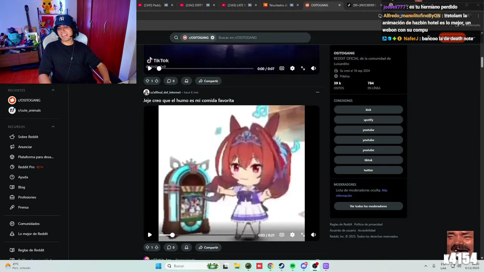Open 'Política de privacidad' footer link
This screenshot has width=484, height=272.
click(368, 224)
